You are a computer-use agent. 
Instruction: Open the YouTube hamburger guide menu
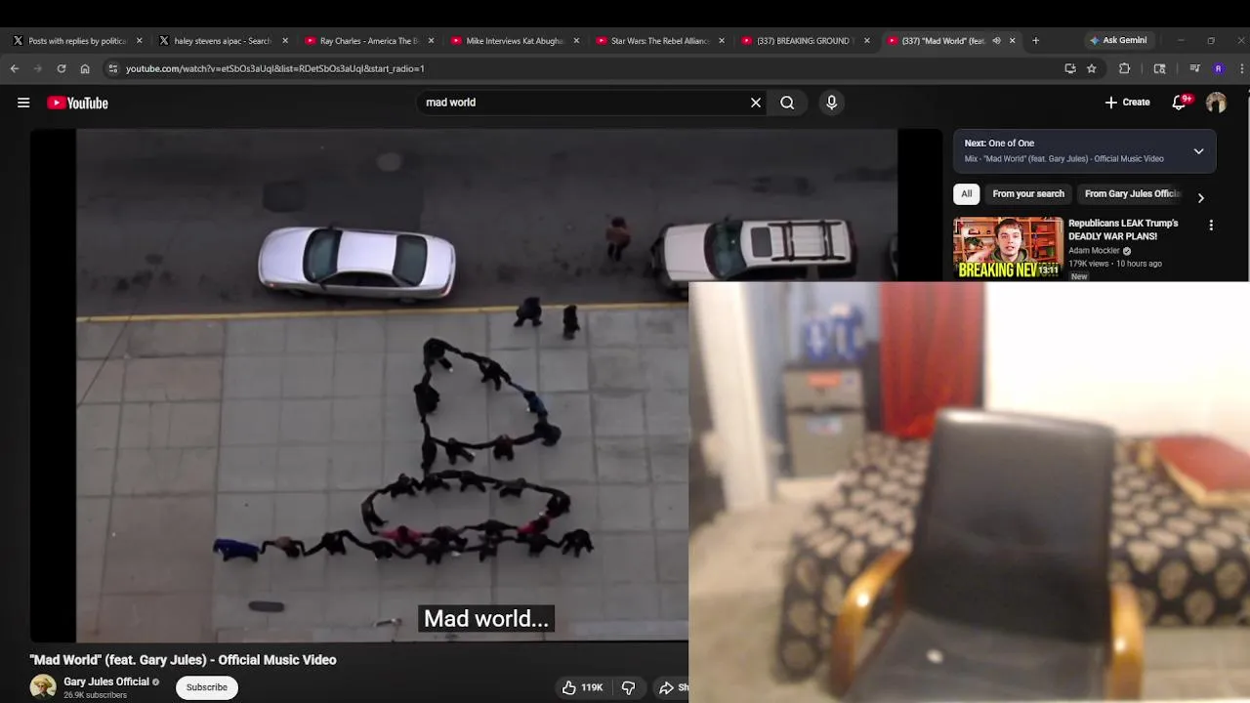pyautogui.click(x=23, y=103)
